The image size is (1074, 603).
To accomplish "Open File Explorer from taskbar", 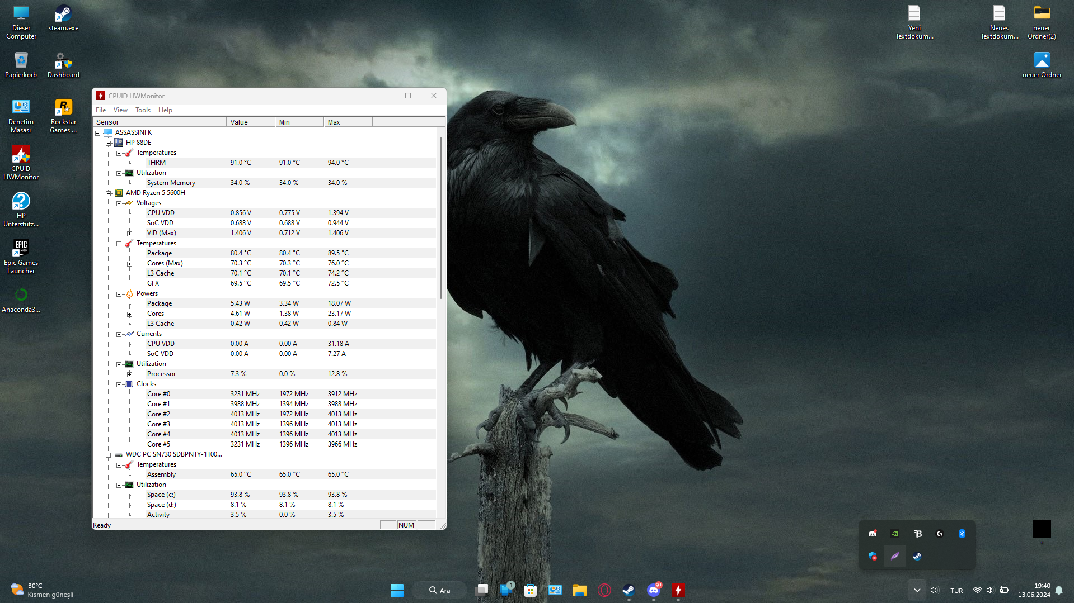I will (579, 590).
